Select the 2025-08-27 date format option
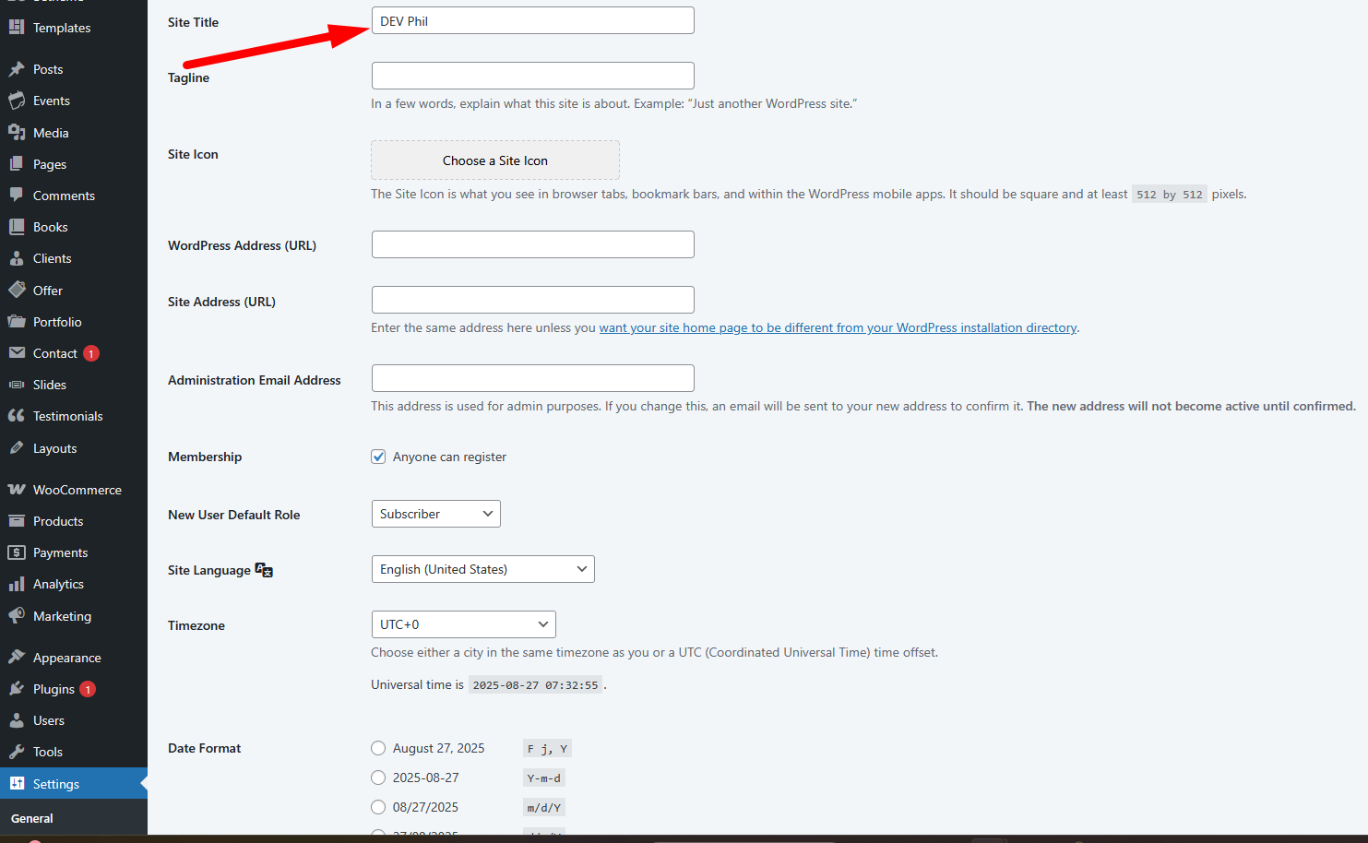The image size is (1368, 843). [x=378, y=778]
